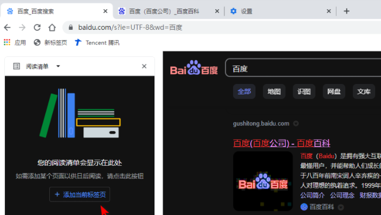This screenshot has width=381, height=215.
Task: Click the Baidu logo
Action: click(x=194, y=68)
